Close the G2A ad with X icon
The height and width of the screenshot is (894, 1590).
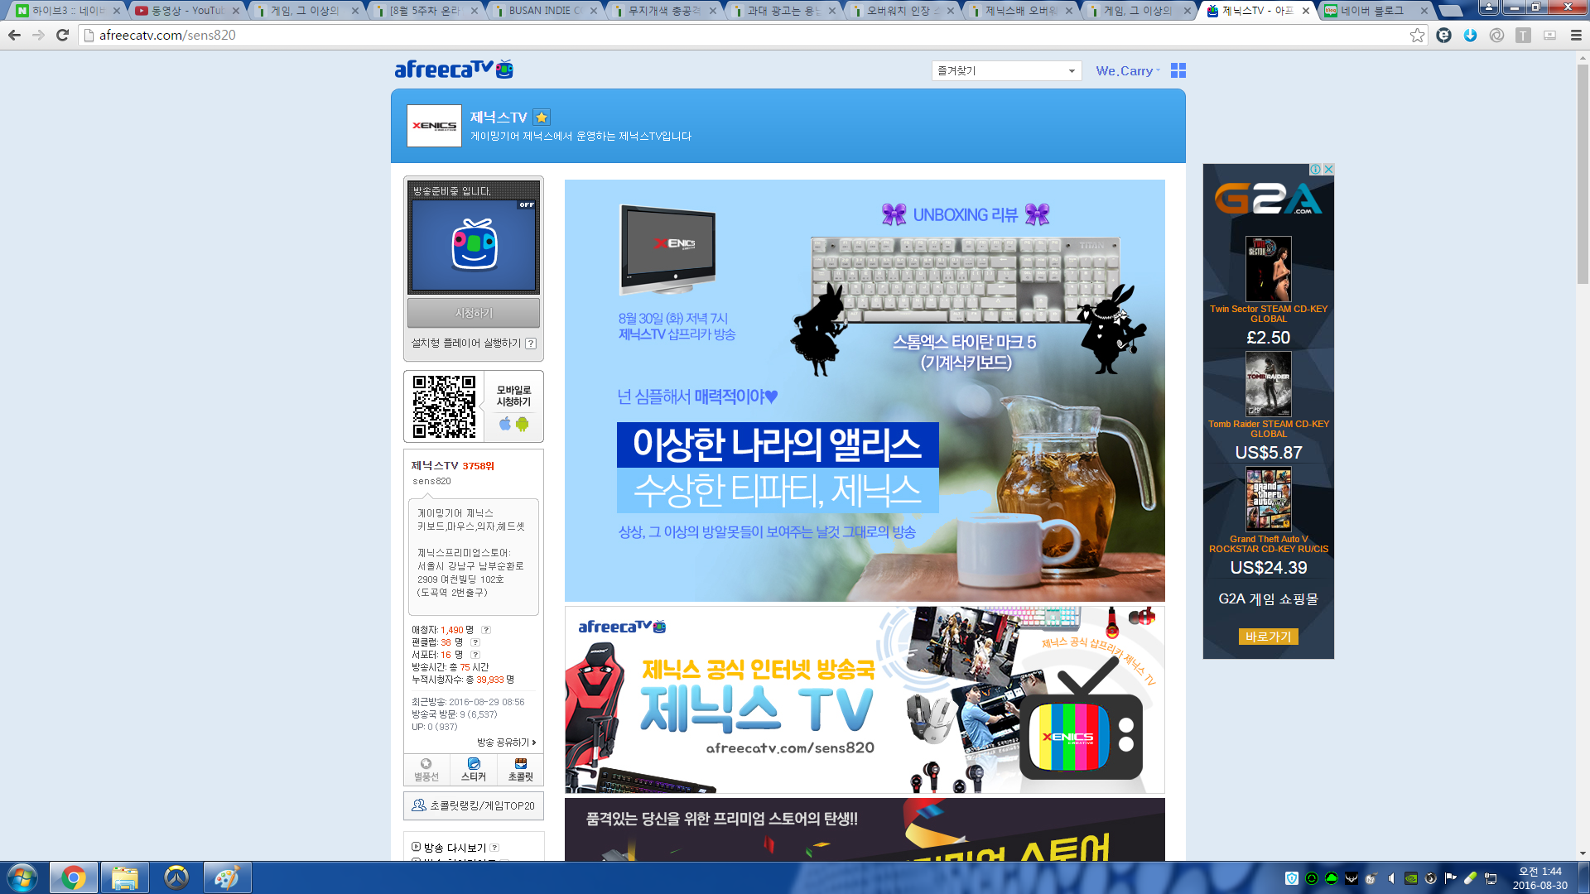pyautogui.click(x=1328, y=169)
